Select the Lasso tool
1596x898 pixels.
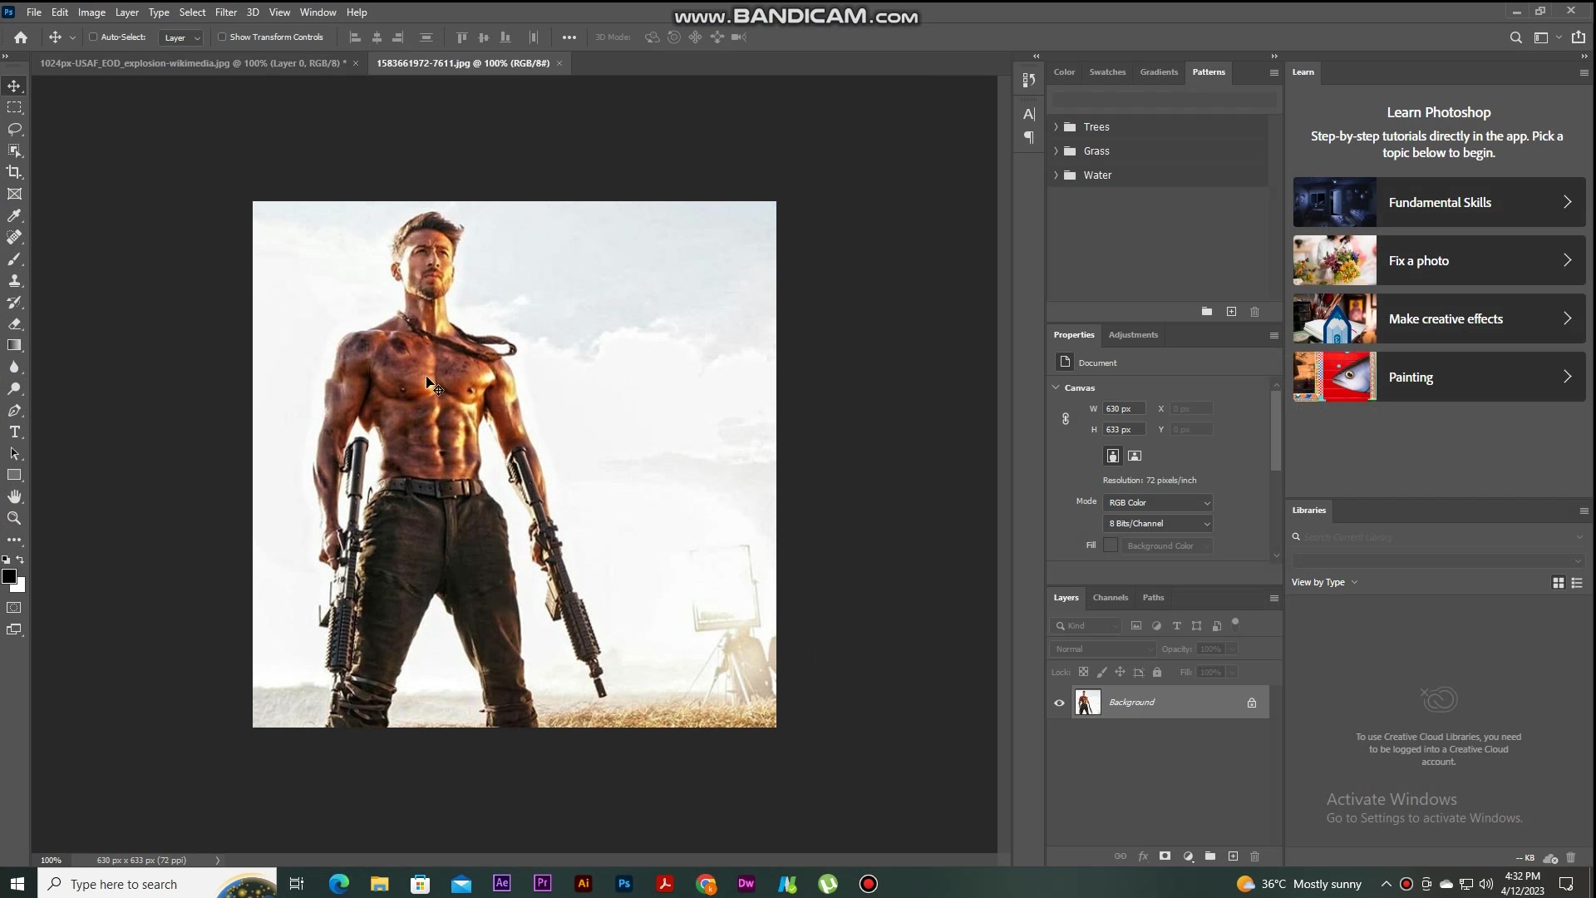pos(14,129)
